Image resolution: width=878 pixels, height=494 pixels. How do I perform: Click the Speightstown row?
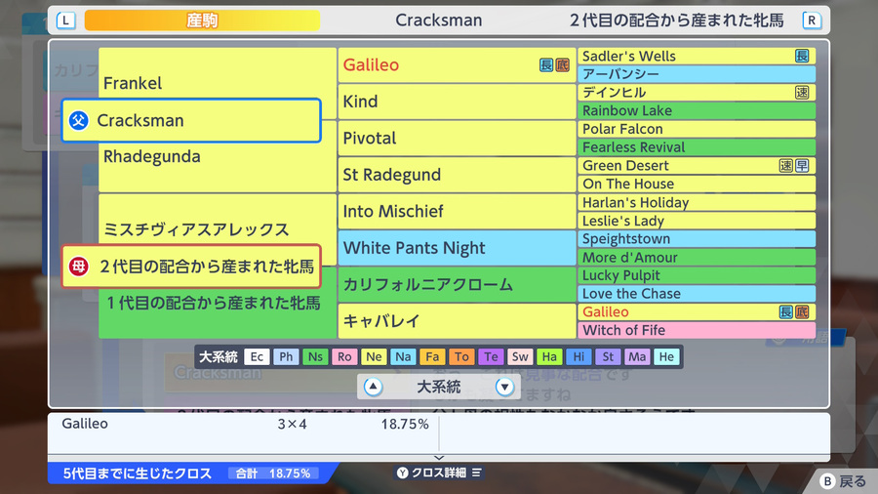point(697,238)
